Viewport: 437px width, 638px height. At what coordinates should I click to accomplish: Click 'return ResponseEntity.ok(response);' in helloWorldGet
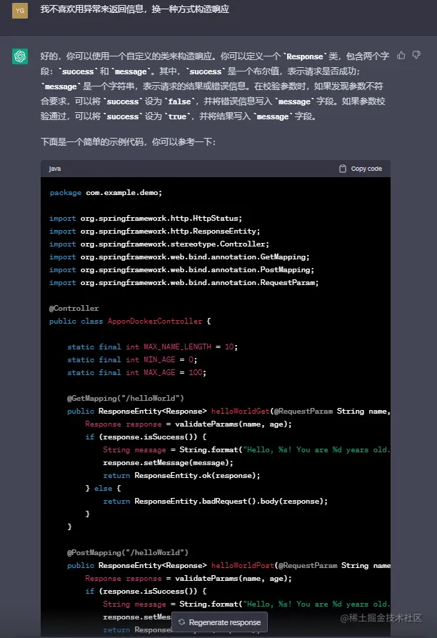click(x=181, y=475)
